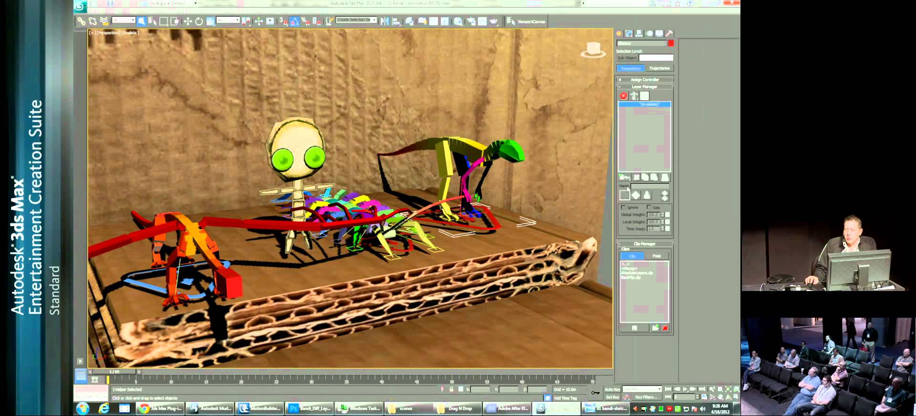Jump to the start of animation
This screenshot has height=416, width=916.
point(668,389)
